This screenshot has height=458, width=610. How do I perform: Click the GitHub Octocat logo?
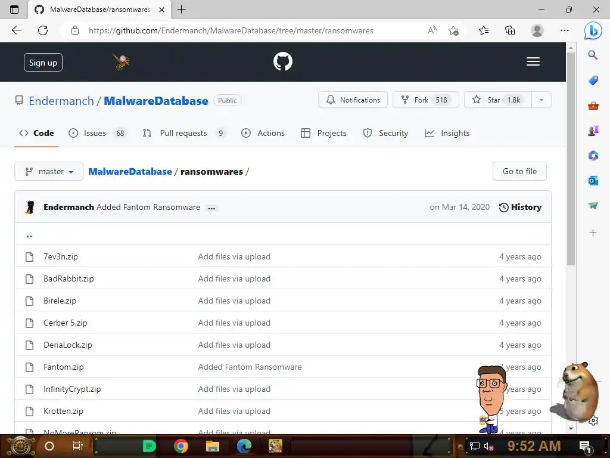(x=283, y=61)
